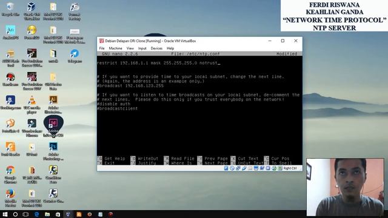388x218 pixels.
Task: Open the Adobe Photoshop desktop shortcut
Action: (x=53, y=151)
